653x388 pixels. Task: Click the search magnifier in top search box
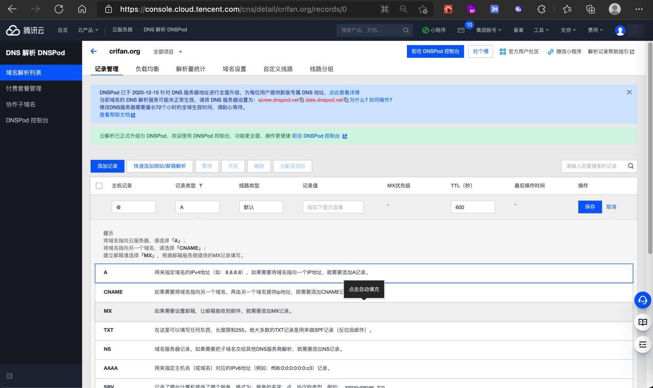[406, 30]
